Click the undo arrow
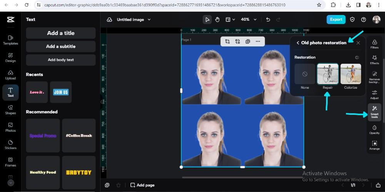The height and width of the screenshot is (192, 385). [x=268, y=20]
